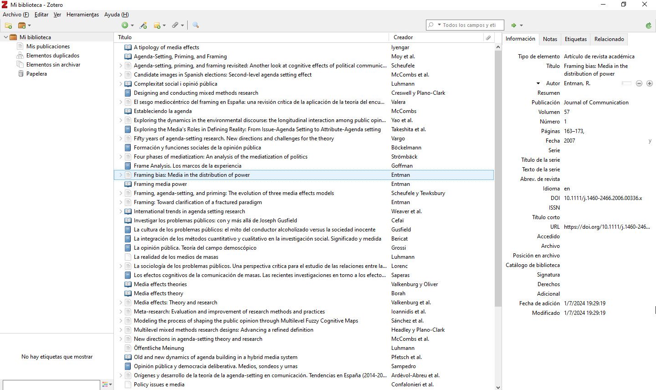Expand 'Complexitat social i opinió pública' row
656x390 pixels.
[x=121, y=84]
